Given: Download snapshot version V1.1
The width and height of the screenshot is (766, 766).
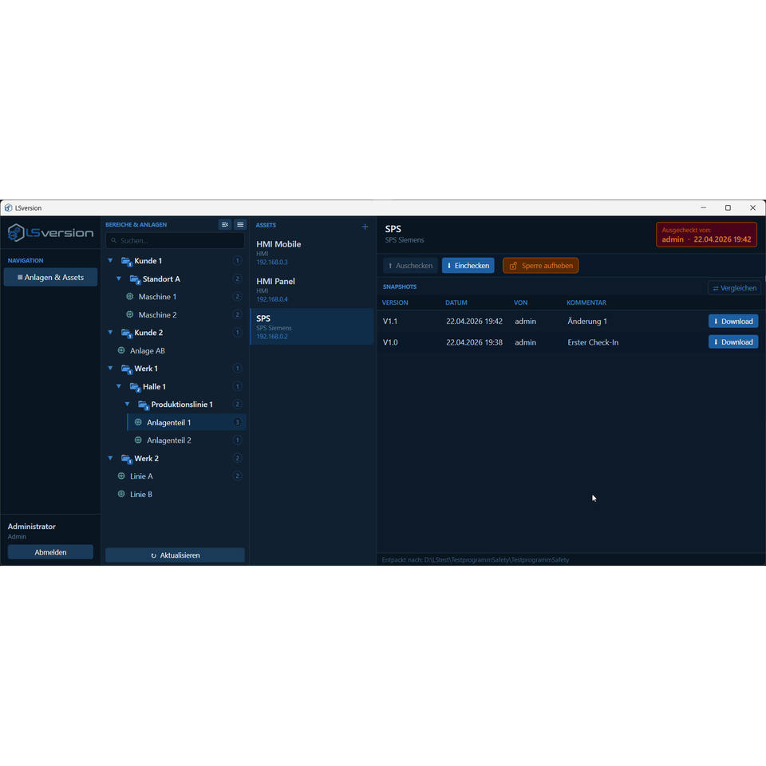Looking at the screenshot, I should pos(733,321).
